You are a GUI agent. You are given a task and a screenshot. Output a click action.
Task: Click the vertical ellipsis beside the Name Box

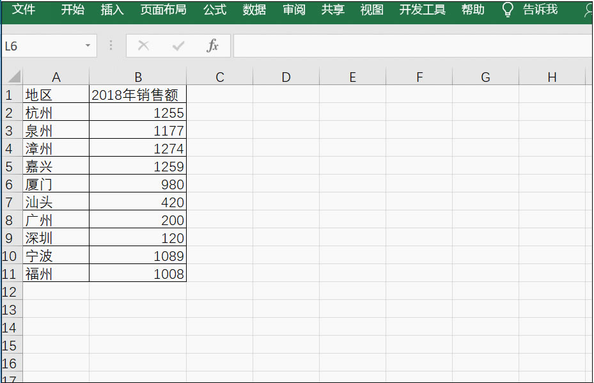click(x=111, y=45)
